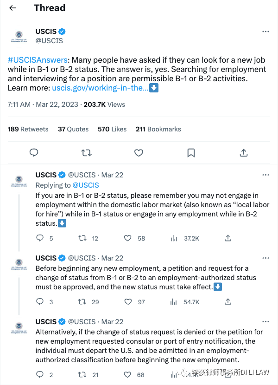Open more options on second reply tweet

[265, 258]
